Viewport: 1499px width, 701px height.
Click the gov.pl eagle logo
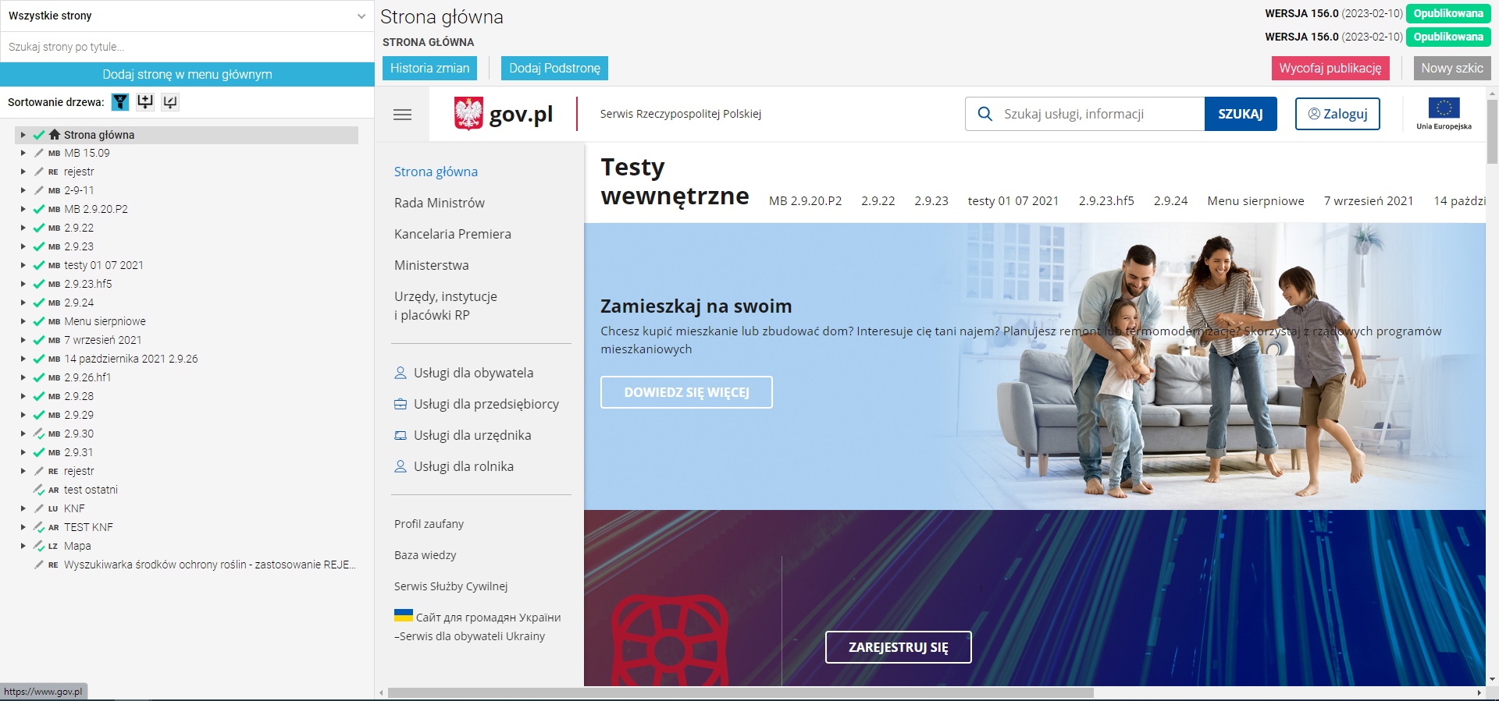click(x=468, y=114)
